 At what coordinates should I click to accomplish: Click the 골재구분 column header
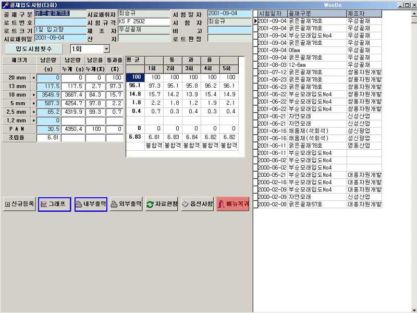click(316, 13)
